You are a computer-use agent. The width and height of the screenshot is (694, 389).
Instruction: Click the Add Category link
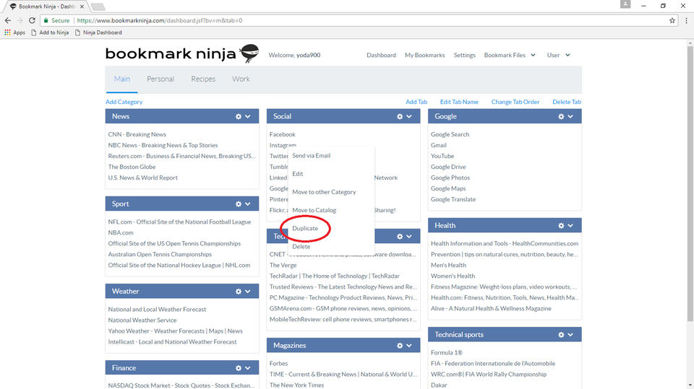pyautogui.click(x=124, y=102)
